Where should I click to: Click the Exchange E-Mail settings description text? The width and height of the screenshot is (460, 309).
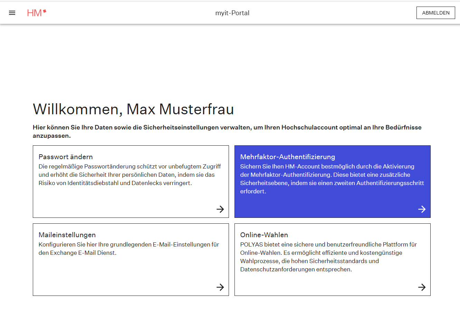(129, 249)
